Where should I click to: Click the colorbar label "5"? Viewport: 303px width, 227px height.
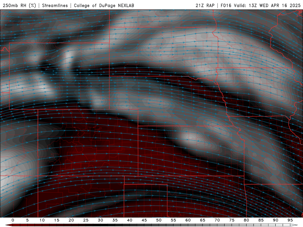tap(27, 220)
